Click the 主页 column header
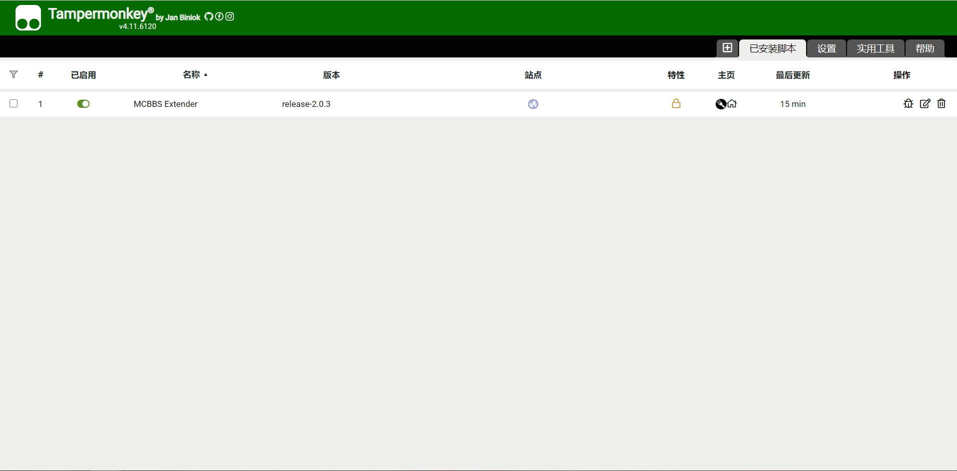The image size is (957, 471). click(726, 75)
